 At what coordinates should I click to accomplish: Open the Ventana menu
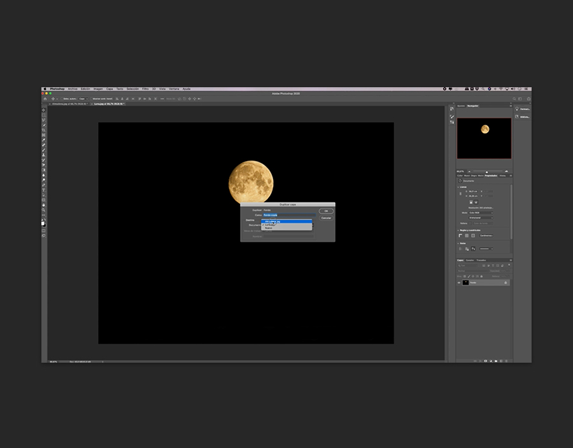174,89
